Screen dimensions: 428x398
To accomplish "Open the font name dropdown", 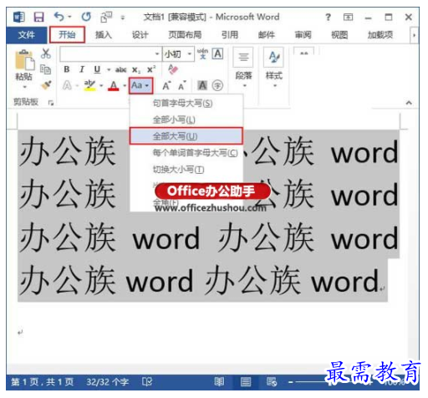I will (x=157, y=54).
